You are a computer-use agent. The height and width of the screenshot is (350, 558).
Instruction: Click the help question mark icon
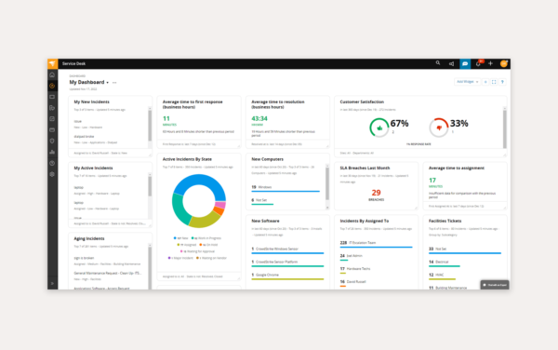[502, 82]
